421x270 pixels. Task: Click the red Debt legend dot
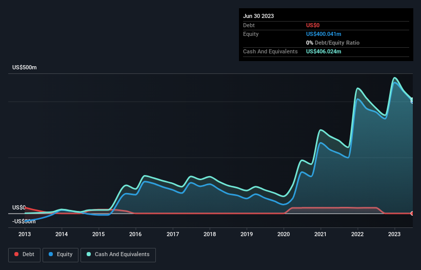point(16,254)
